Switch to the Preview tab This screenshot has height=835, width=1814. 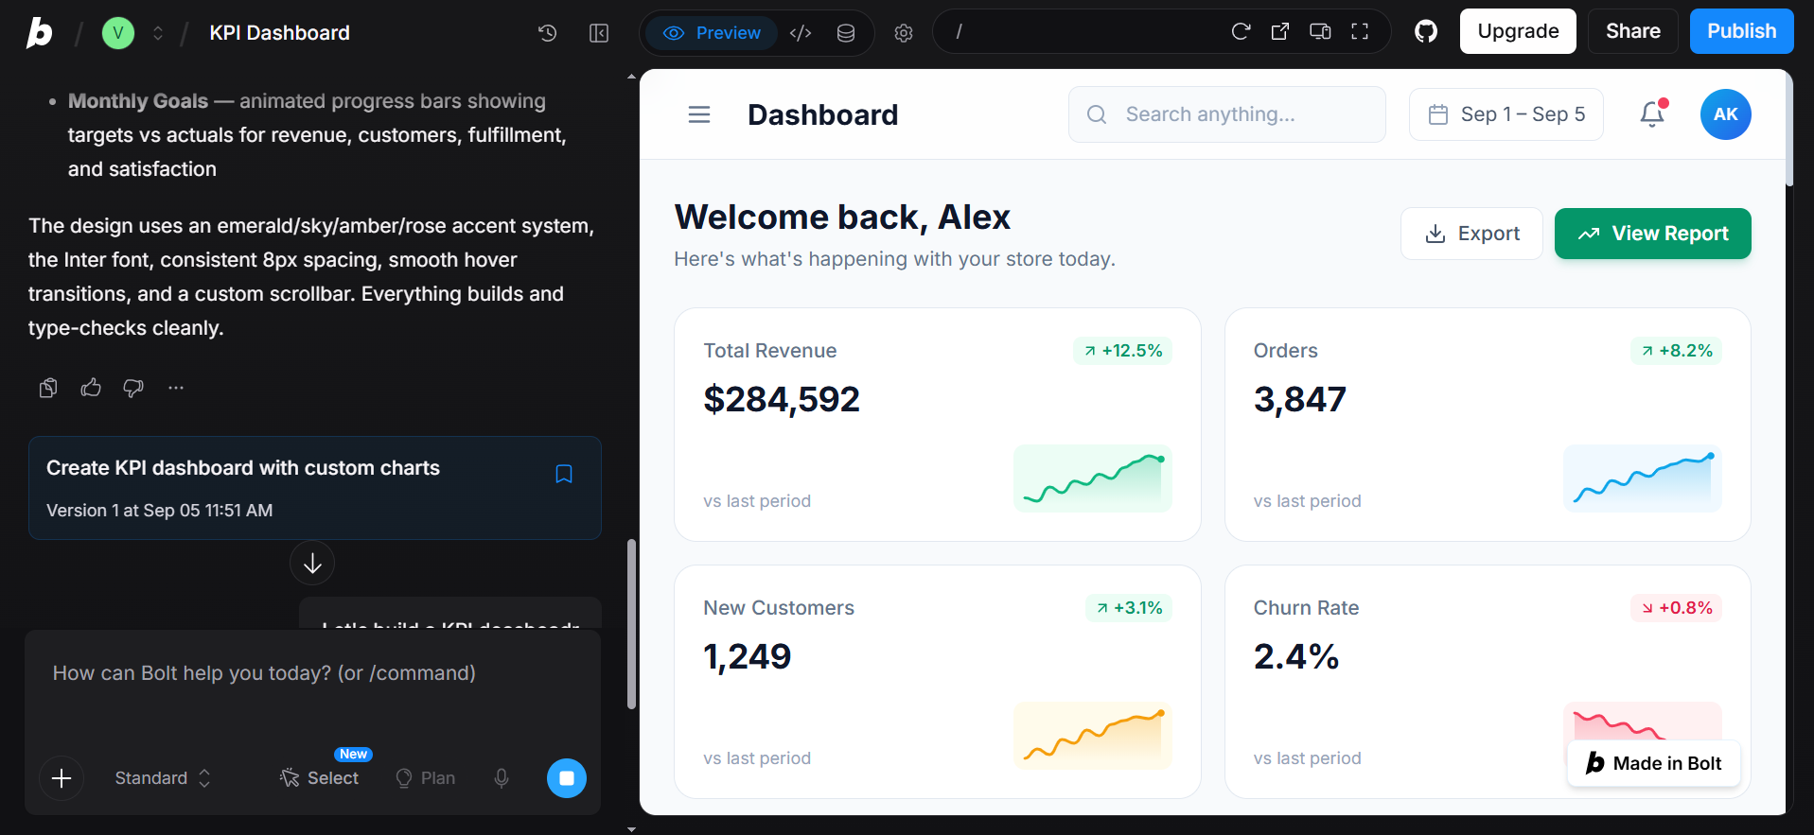713,33
